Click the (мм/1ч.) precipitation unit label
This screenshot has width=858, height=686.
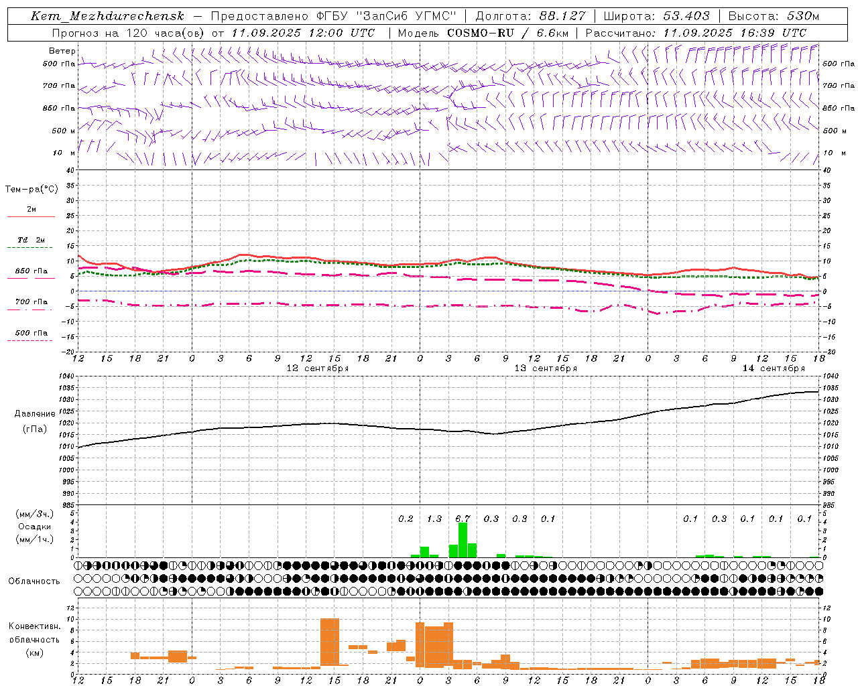[x=35, y=539]
